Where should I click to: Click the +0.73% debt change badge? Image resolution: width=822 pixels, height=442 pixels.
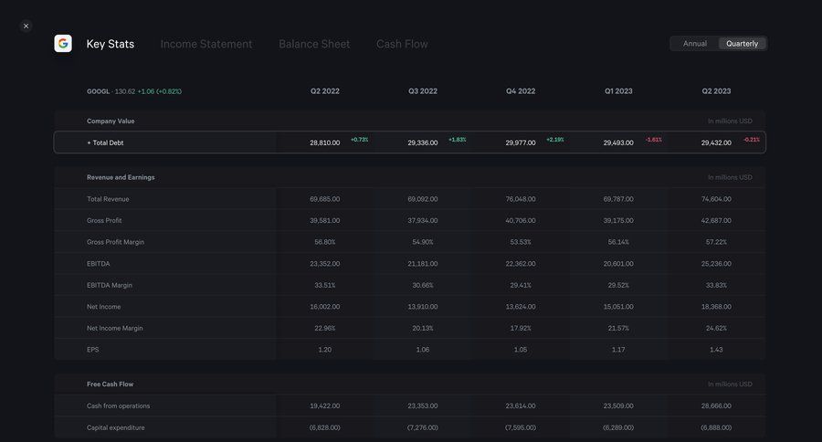[x=359, y=140]
